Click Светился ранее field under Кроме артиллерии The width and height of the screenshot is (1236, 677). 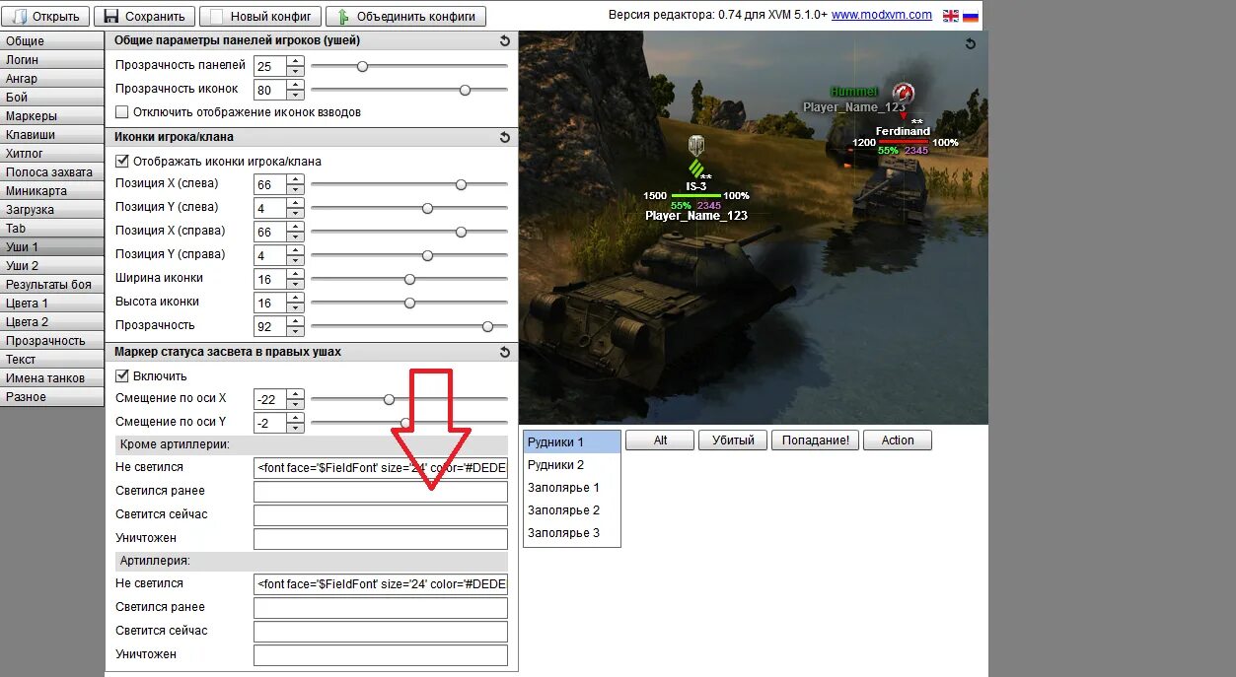[x=381, y=492]
